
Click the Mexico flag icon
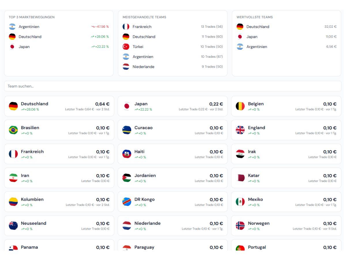(x=240, y=202)
